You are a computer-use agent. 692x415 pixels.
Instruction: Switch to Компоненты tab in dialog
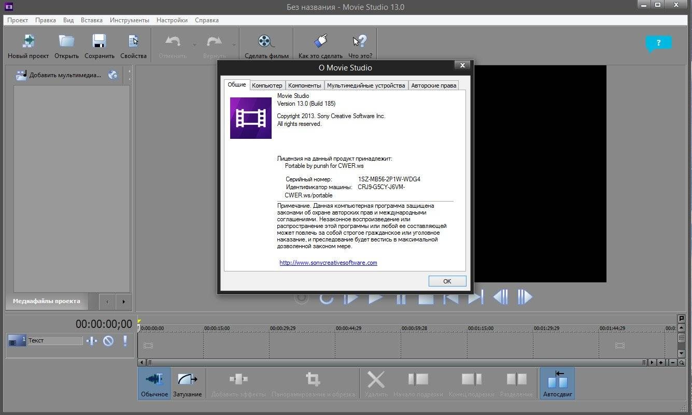click(305, 85)
